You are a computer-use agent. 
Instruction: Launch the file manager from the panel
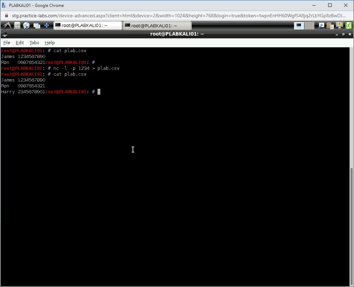[17, 26]
